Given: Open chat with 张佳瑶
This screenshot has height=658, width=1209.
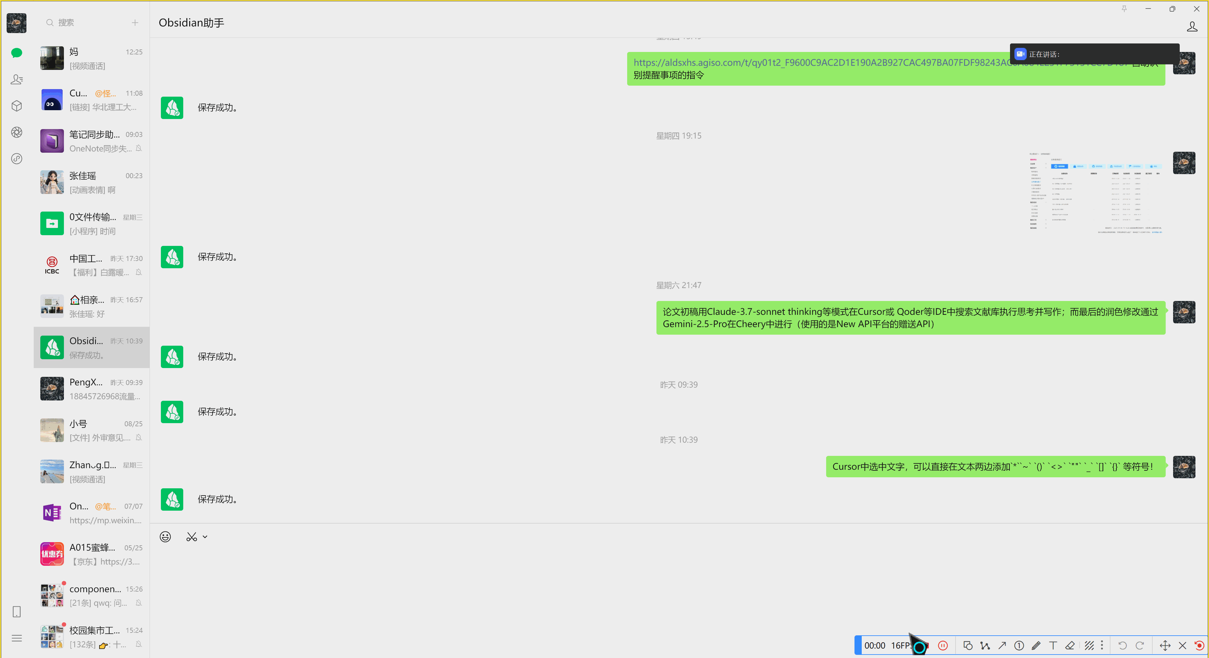Looking at the screenshot, I should pos(92,182).
